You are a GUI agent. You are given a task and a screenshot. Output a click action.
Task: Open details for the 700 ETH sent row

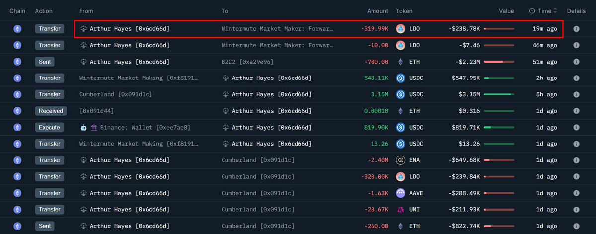click(576, 62)
